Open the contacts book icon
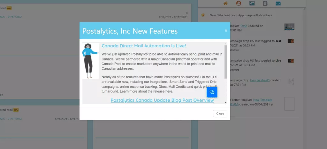 coord(265,3)
